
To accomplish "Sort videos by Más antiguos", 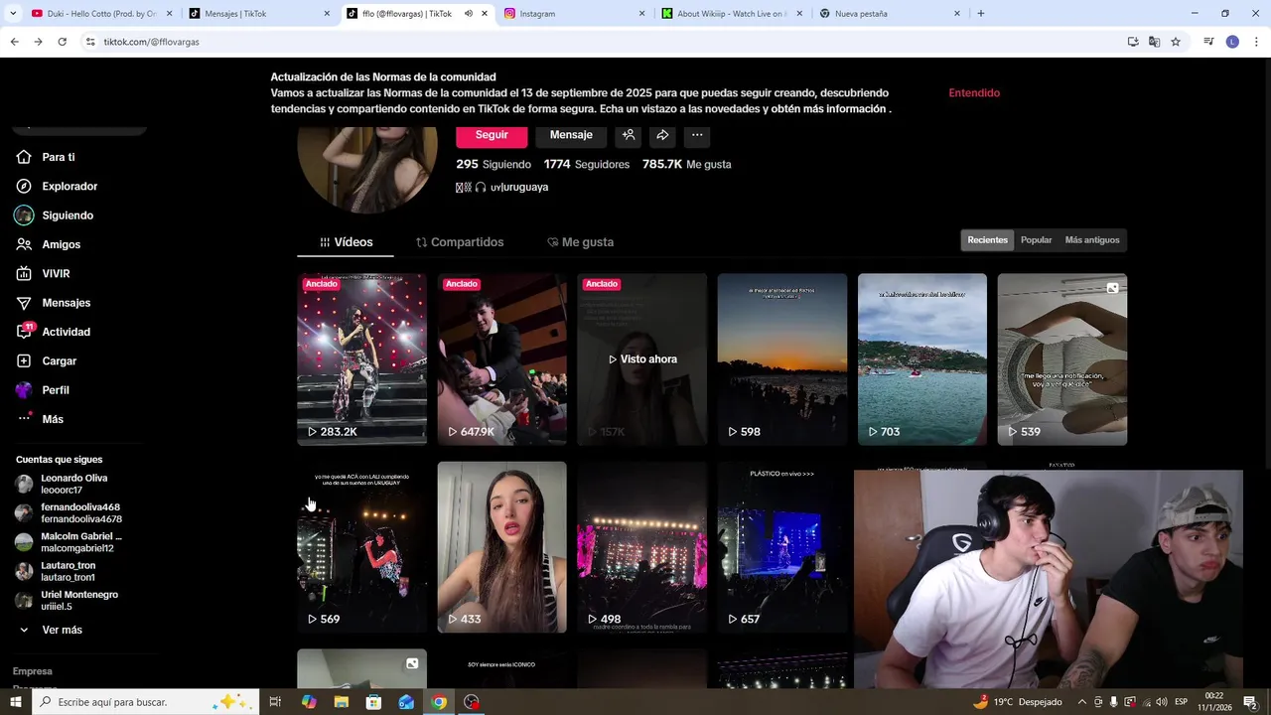I will 1092,240.
